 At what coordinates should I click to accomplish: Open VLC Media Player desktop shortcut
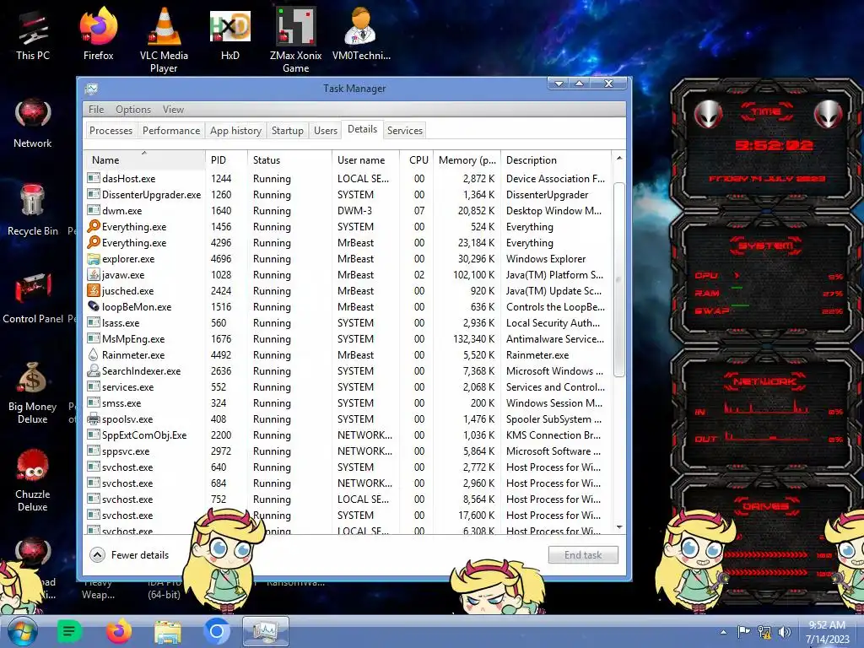(x=164, y=40)
